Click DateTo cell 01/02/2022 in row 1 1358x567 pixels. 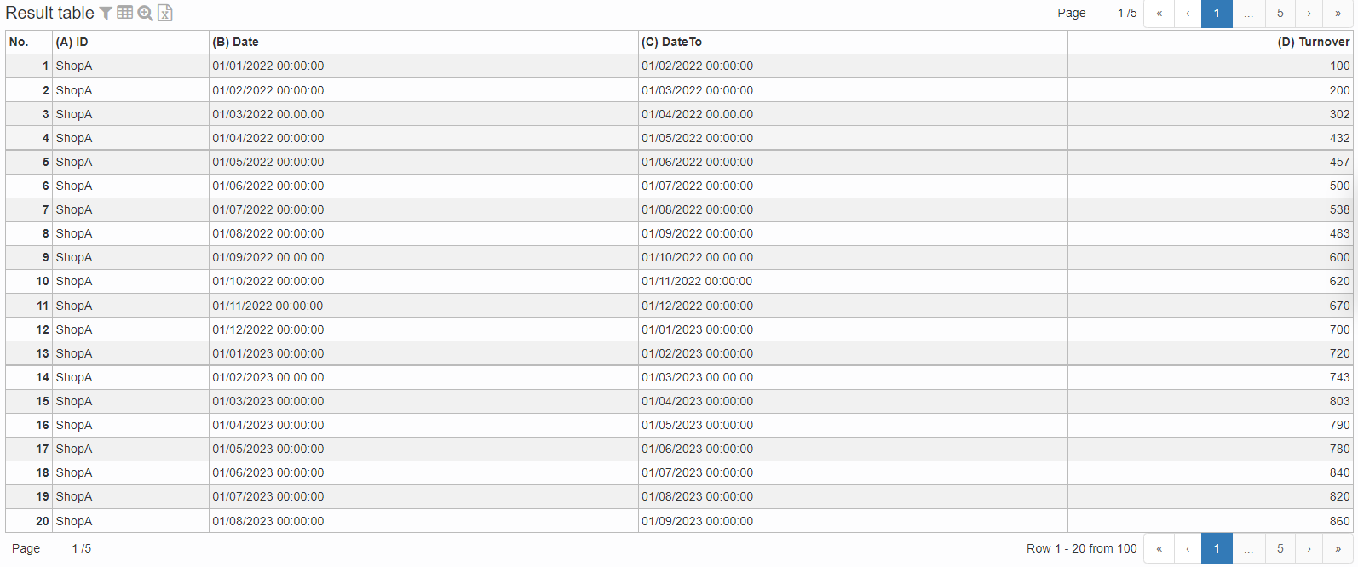tap(853, 66)
